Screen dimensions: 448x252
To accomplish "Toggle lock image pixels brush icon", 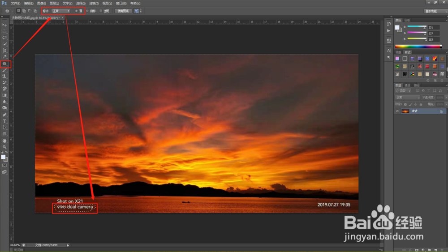I will (410, 104).
